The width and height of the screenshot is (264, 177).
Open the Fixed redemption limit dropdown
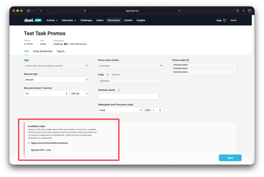[121, 110]
